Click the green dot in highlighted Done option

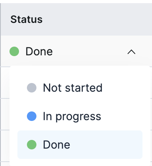point(32,145)
